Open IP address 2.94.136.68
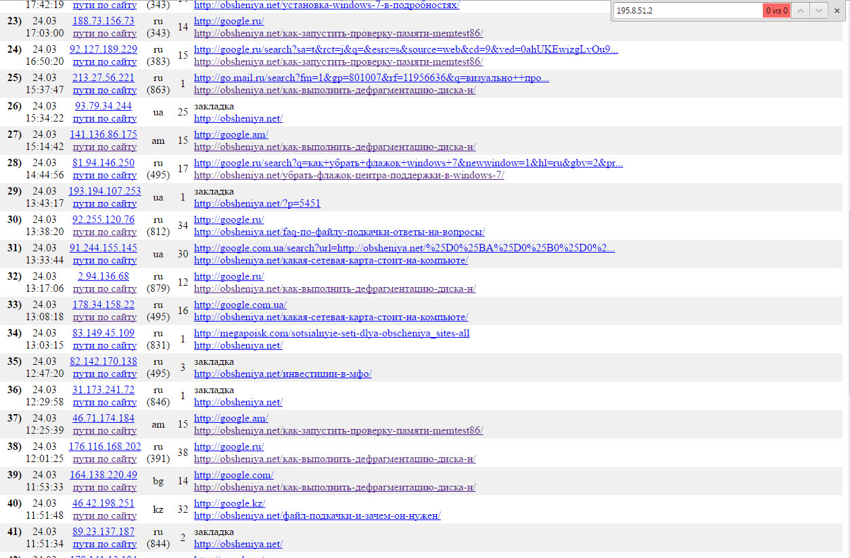 [x=103, y=276]
